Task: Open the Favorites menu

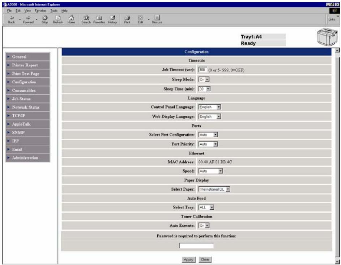Action: [41, 10]
